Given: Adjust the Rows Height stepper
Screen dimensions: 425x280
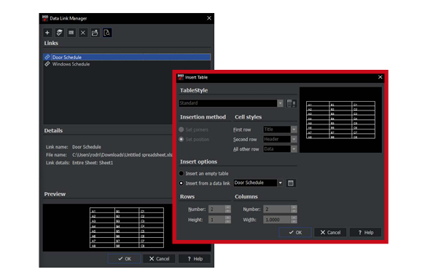Looking at the screenshot, I should coord(227,220).
